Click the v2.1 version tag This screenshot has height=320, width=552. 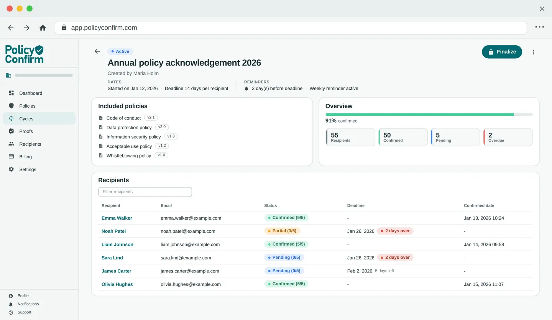click(x=151, y=118)
